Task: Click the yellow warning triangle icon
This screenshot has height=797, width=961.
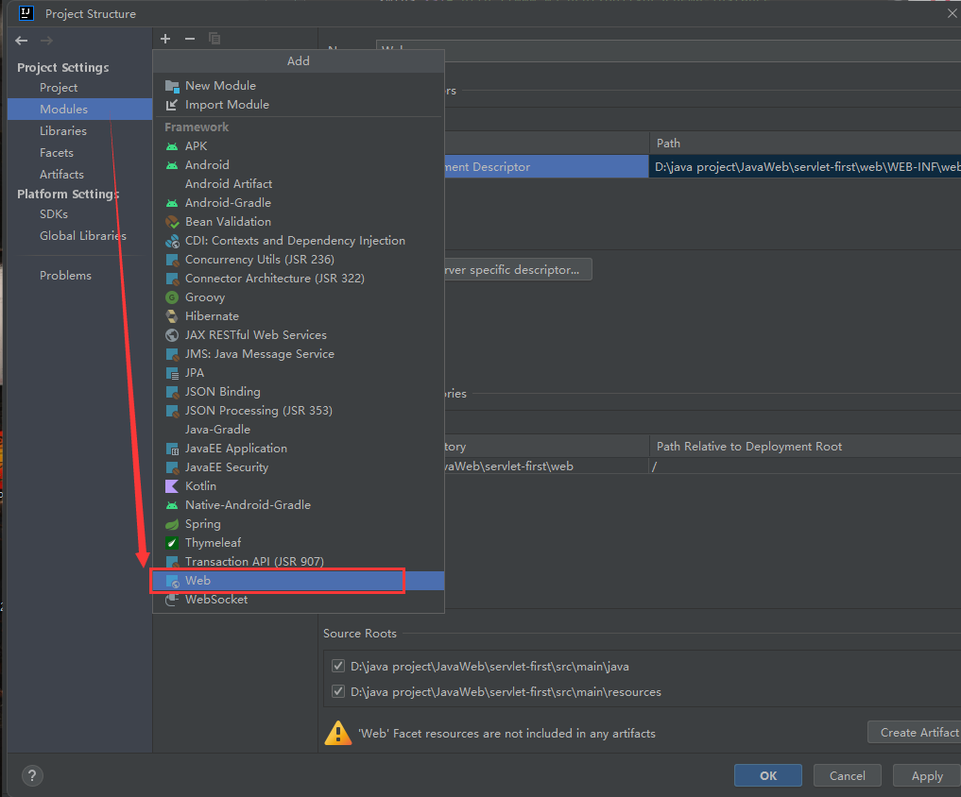Action: (337, 733)
